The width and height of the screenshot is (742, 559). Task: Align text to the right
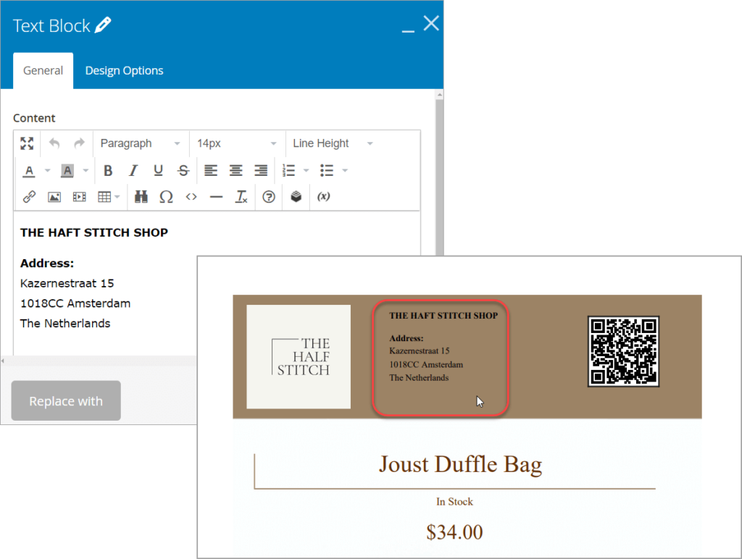point(261,171)
